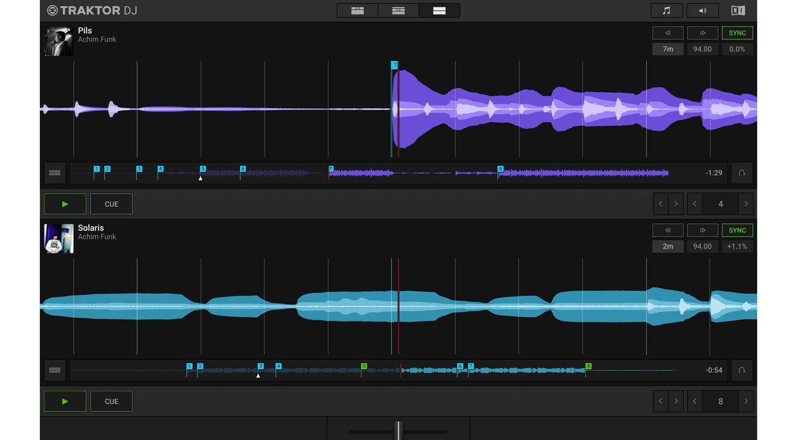The image size is (797, 440).
Task: Click the Solaris blue main waveform
Action: click(398, 306)
